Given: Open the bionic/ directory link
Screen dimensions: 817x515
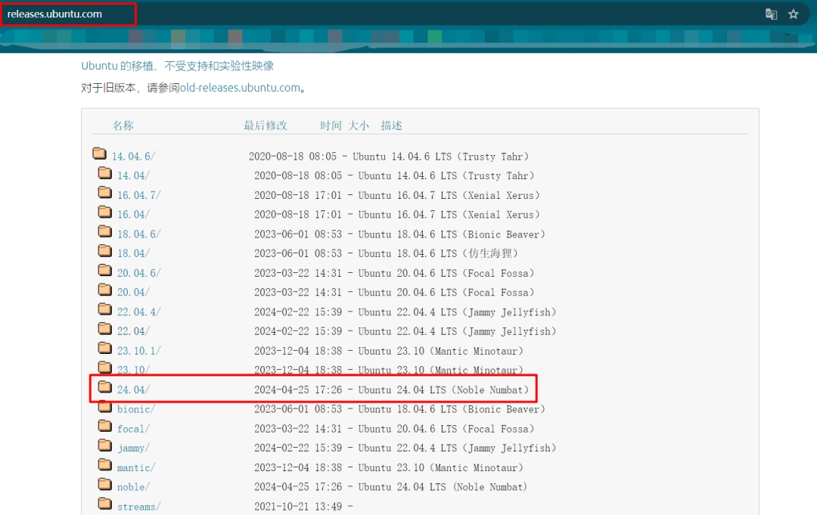Looking at the screenshot, I should click(136, 409).
